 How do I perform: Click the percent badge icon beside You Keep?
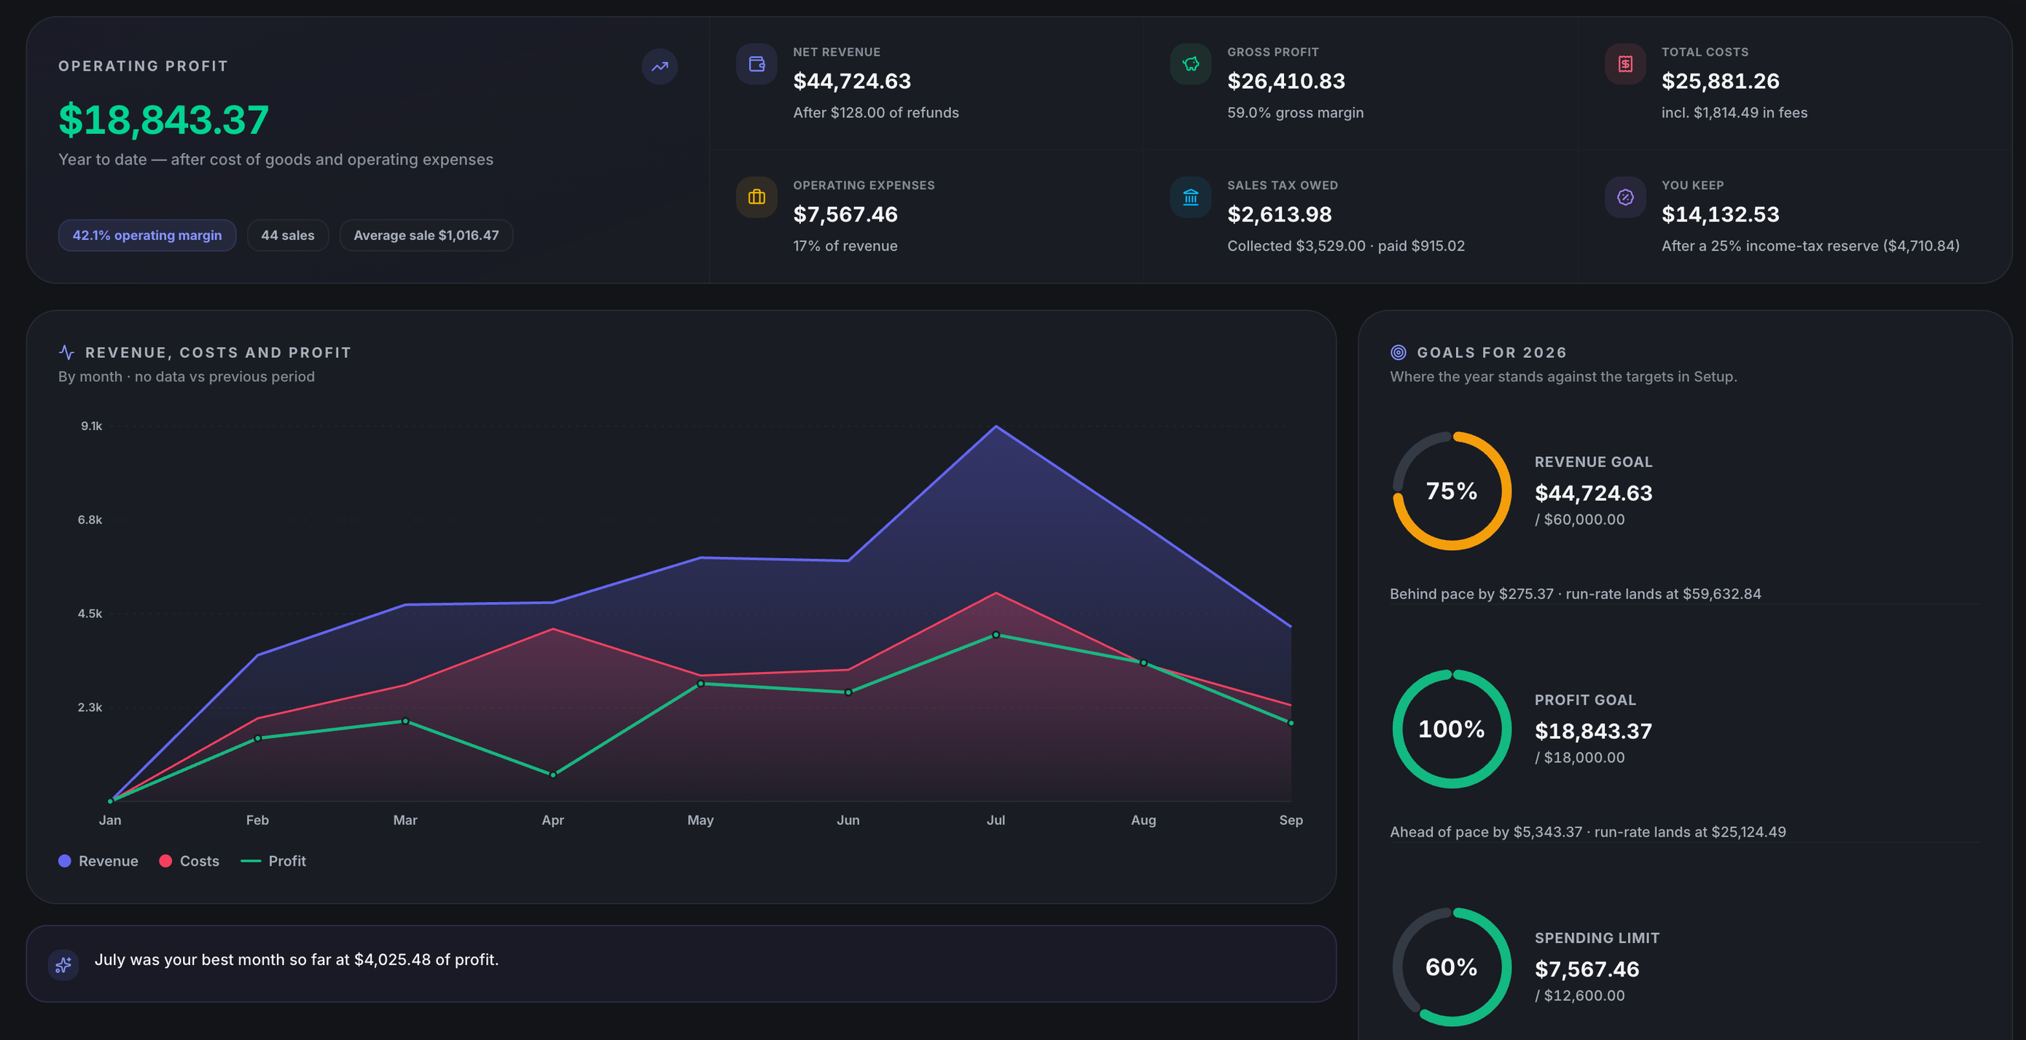(x=1625, y=197)
